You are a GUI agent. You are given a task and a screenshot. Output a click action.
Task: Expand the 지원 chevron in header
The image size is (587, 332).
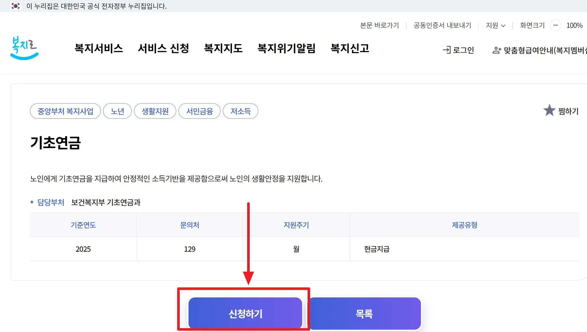503,26
